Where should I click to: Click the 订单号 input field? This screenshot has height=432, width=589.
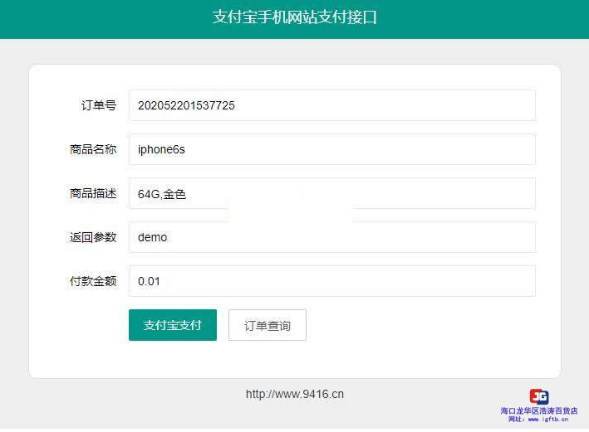(331, 105)
